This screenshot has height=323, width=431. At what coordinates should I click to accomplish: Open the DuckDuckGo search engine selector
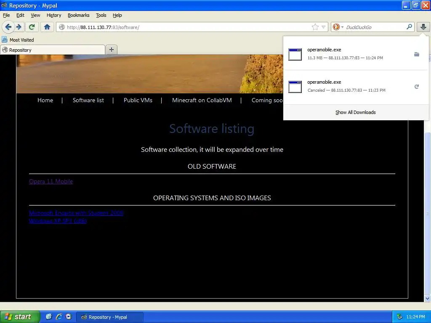click(338, 27)
